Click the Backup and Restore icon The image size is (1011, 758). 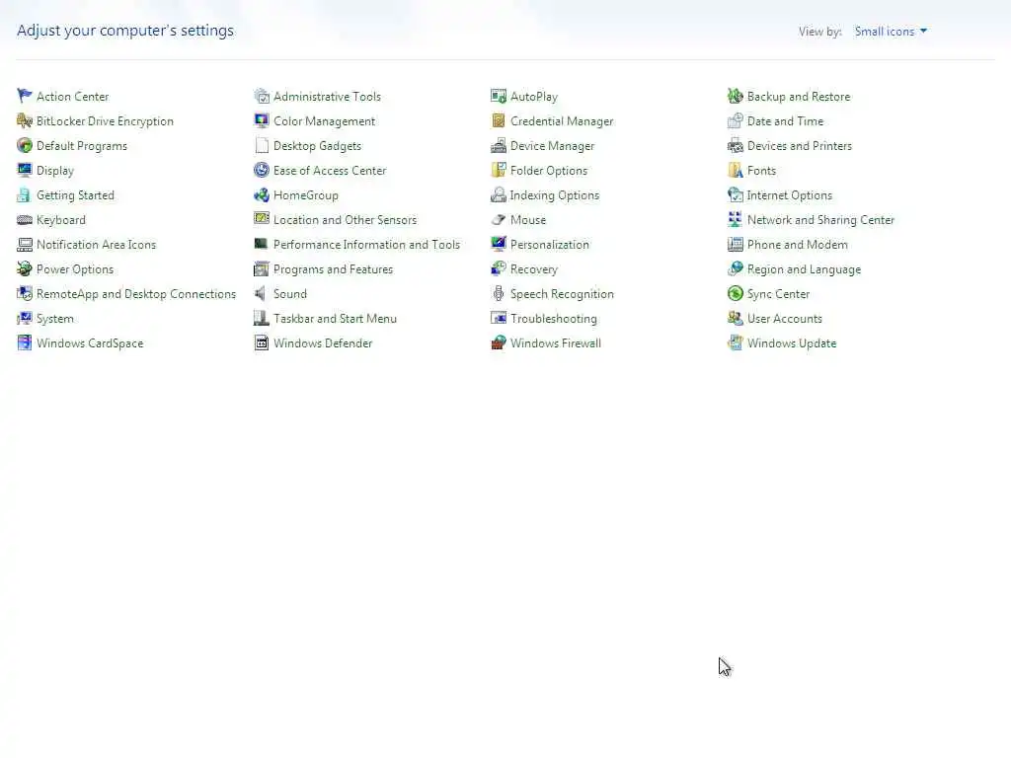[735, 96]
